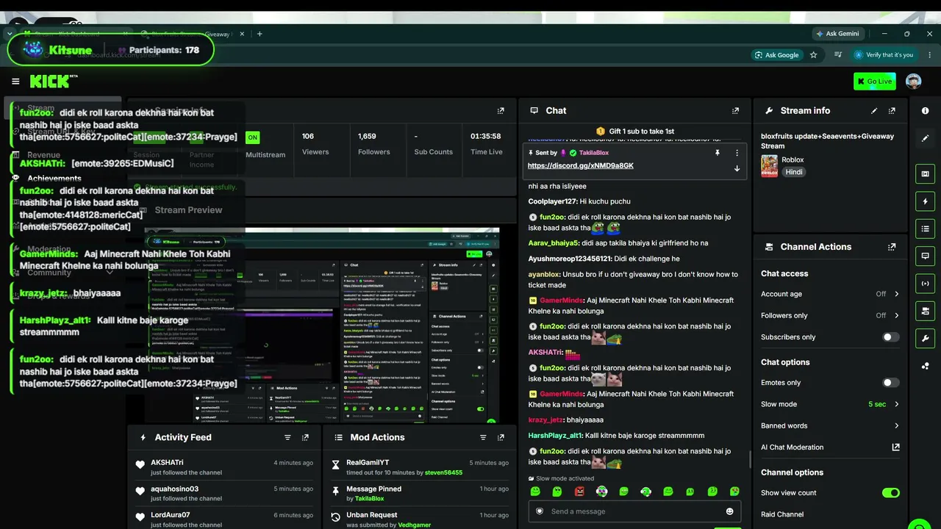This screenshot has width=941, height=529.
Task: Toggle the list panel icon in sidebar
Action: coord(925,229)
